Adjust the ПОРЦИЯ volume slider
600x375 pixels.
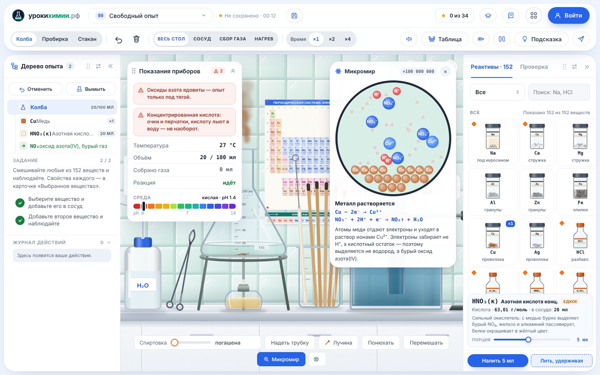click(532, 340)
